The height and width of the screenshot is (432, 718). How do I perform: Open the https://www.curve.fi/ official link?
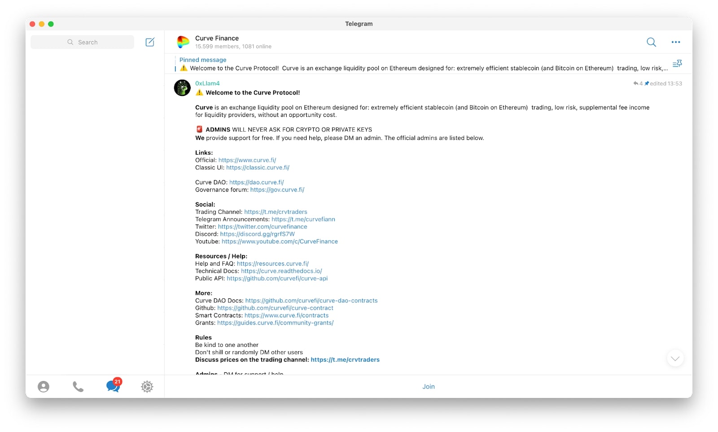click(x=247, y=160)
